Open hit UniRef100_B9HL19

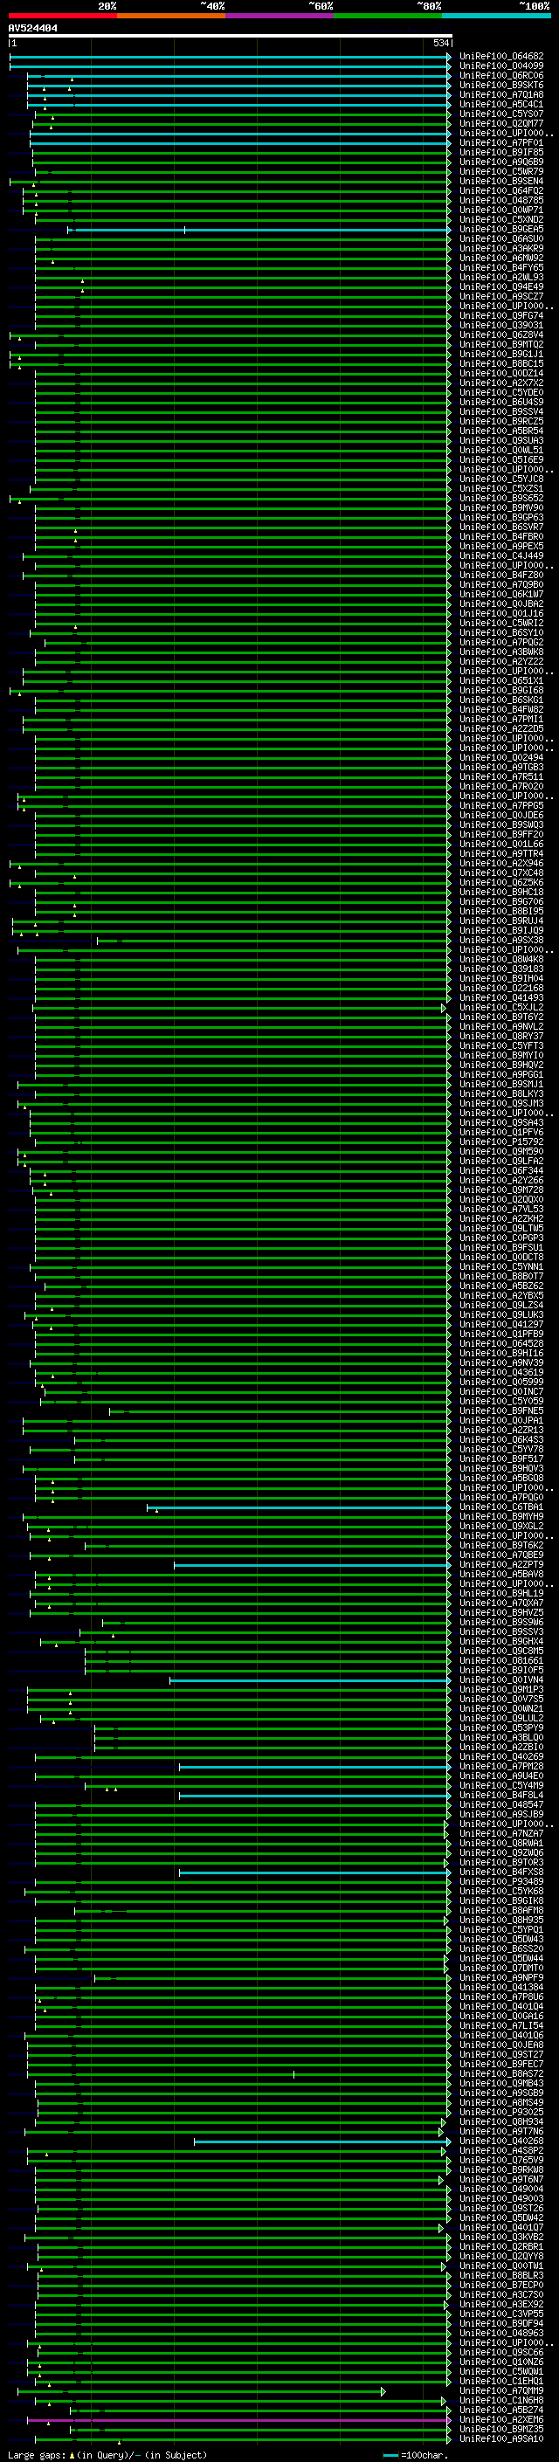click(x=501, y=1593)
